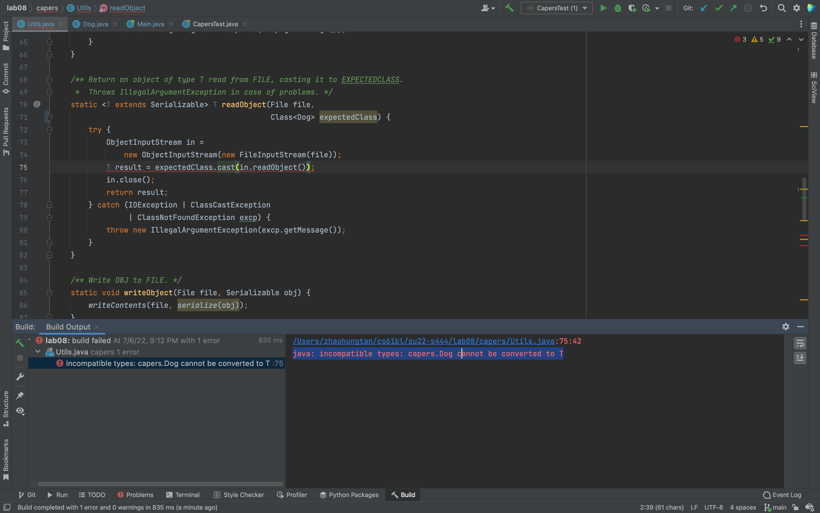The image size is (820, 513).
Task: Click the Debug bug icon
Action: (618, 8)
